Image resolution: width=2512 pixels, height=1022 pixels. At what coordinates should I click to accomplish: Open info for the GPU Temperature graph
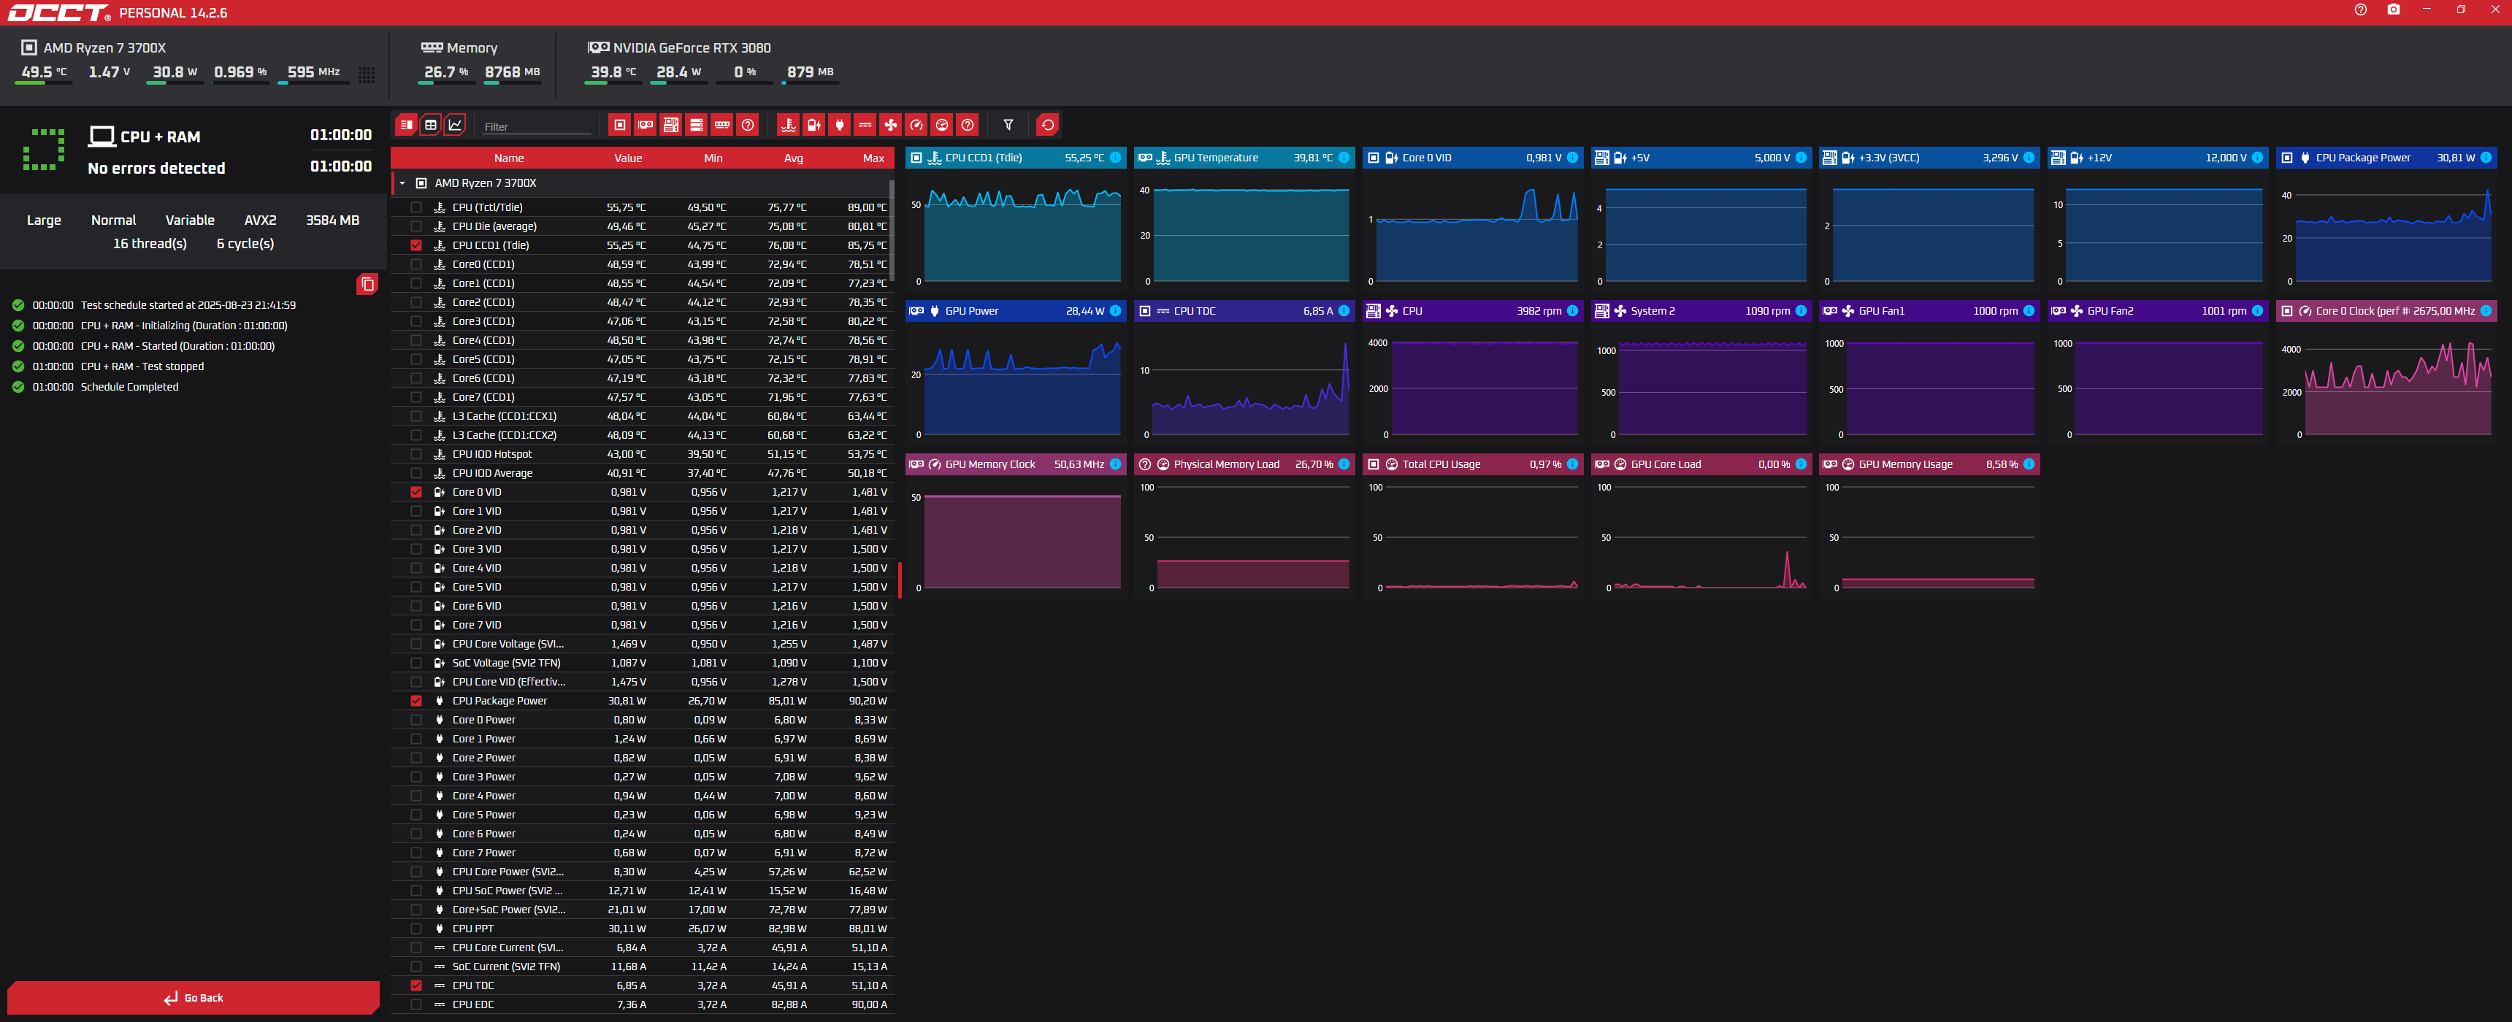click(1344, 158)
